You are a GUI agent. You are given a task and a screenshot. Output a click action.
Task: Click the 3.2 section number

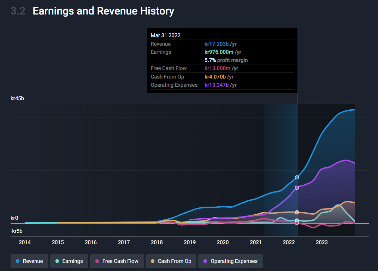tap(18, 11)
